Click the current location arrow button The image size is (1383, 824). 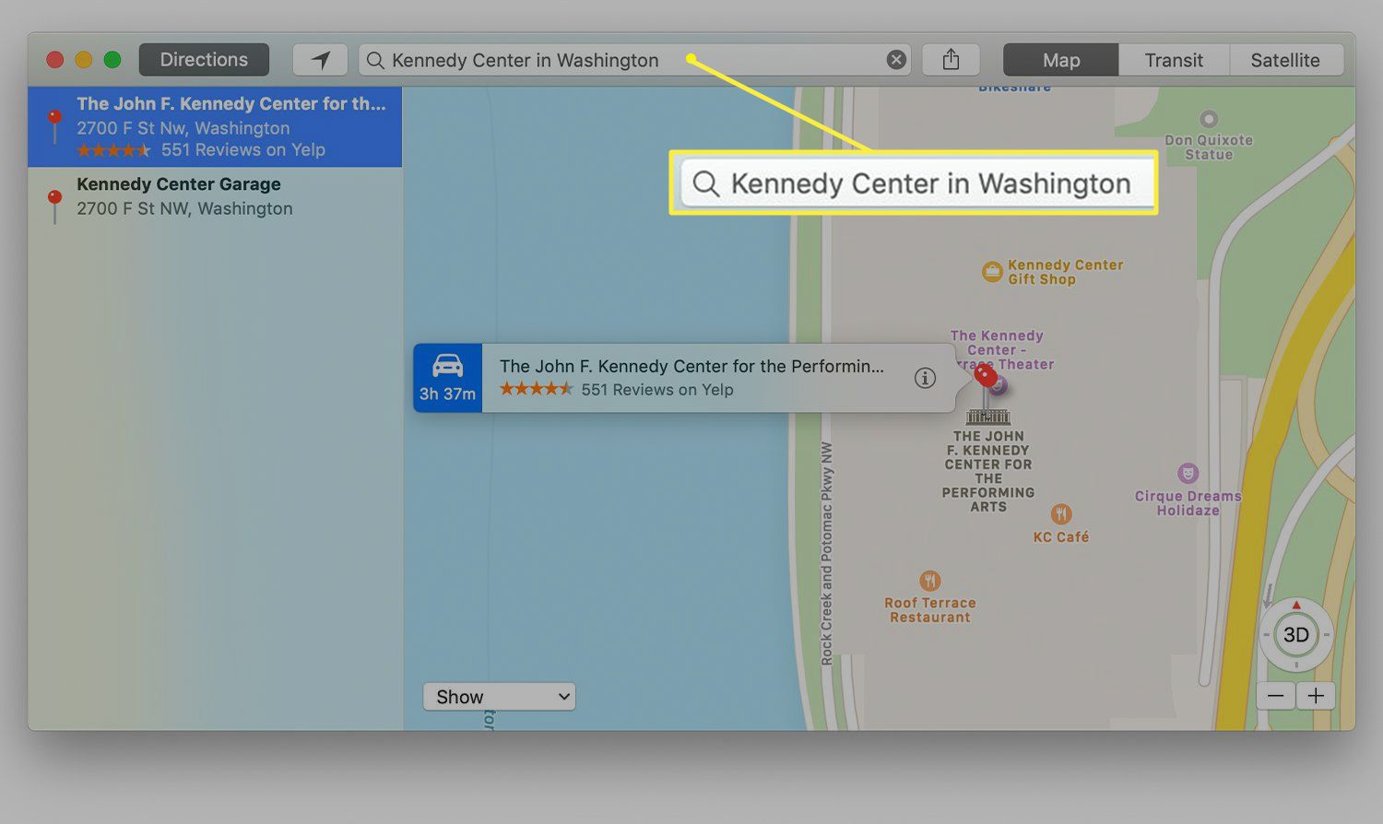coord(320,60)
